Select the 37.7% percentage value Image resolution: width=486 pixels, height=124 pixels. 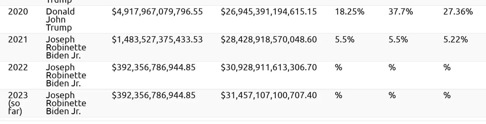click(x=400, y=12)
